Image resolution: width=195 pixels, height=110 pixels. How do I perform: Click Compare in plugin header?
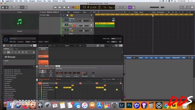pyautogui.click(x=20, y=42)
